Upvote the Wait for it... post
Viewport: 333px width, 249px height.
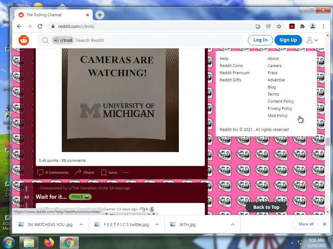click(x=26, y=188)
